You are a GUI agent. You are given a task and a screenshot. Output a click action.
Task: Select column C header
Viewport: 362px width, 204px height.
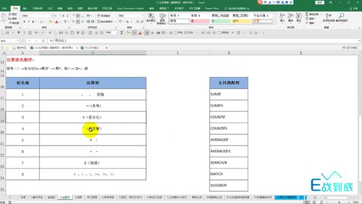(178, 53)
